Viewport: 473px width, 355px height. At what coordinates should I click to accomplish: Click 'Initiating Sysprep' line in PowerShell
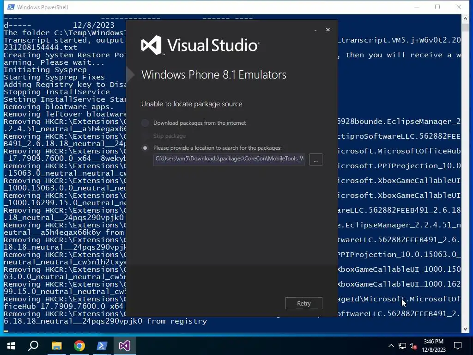[45, 70]
